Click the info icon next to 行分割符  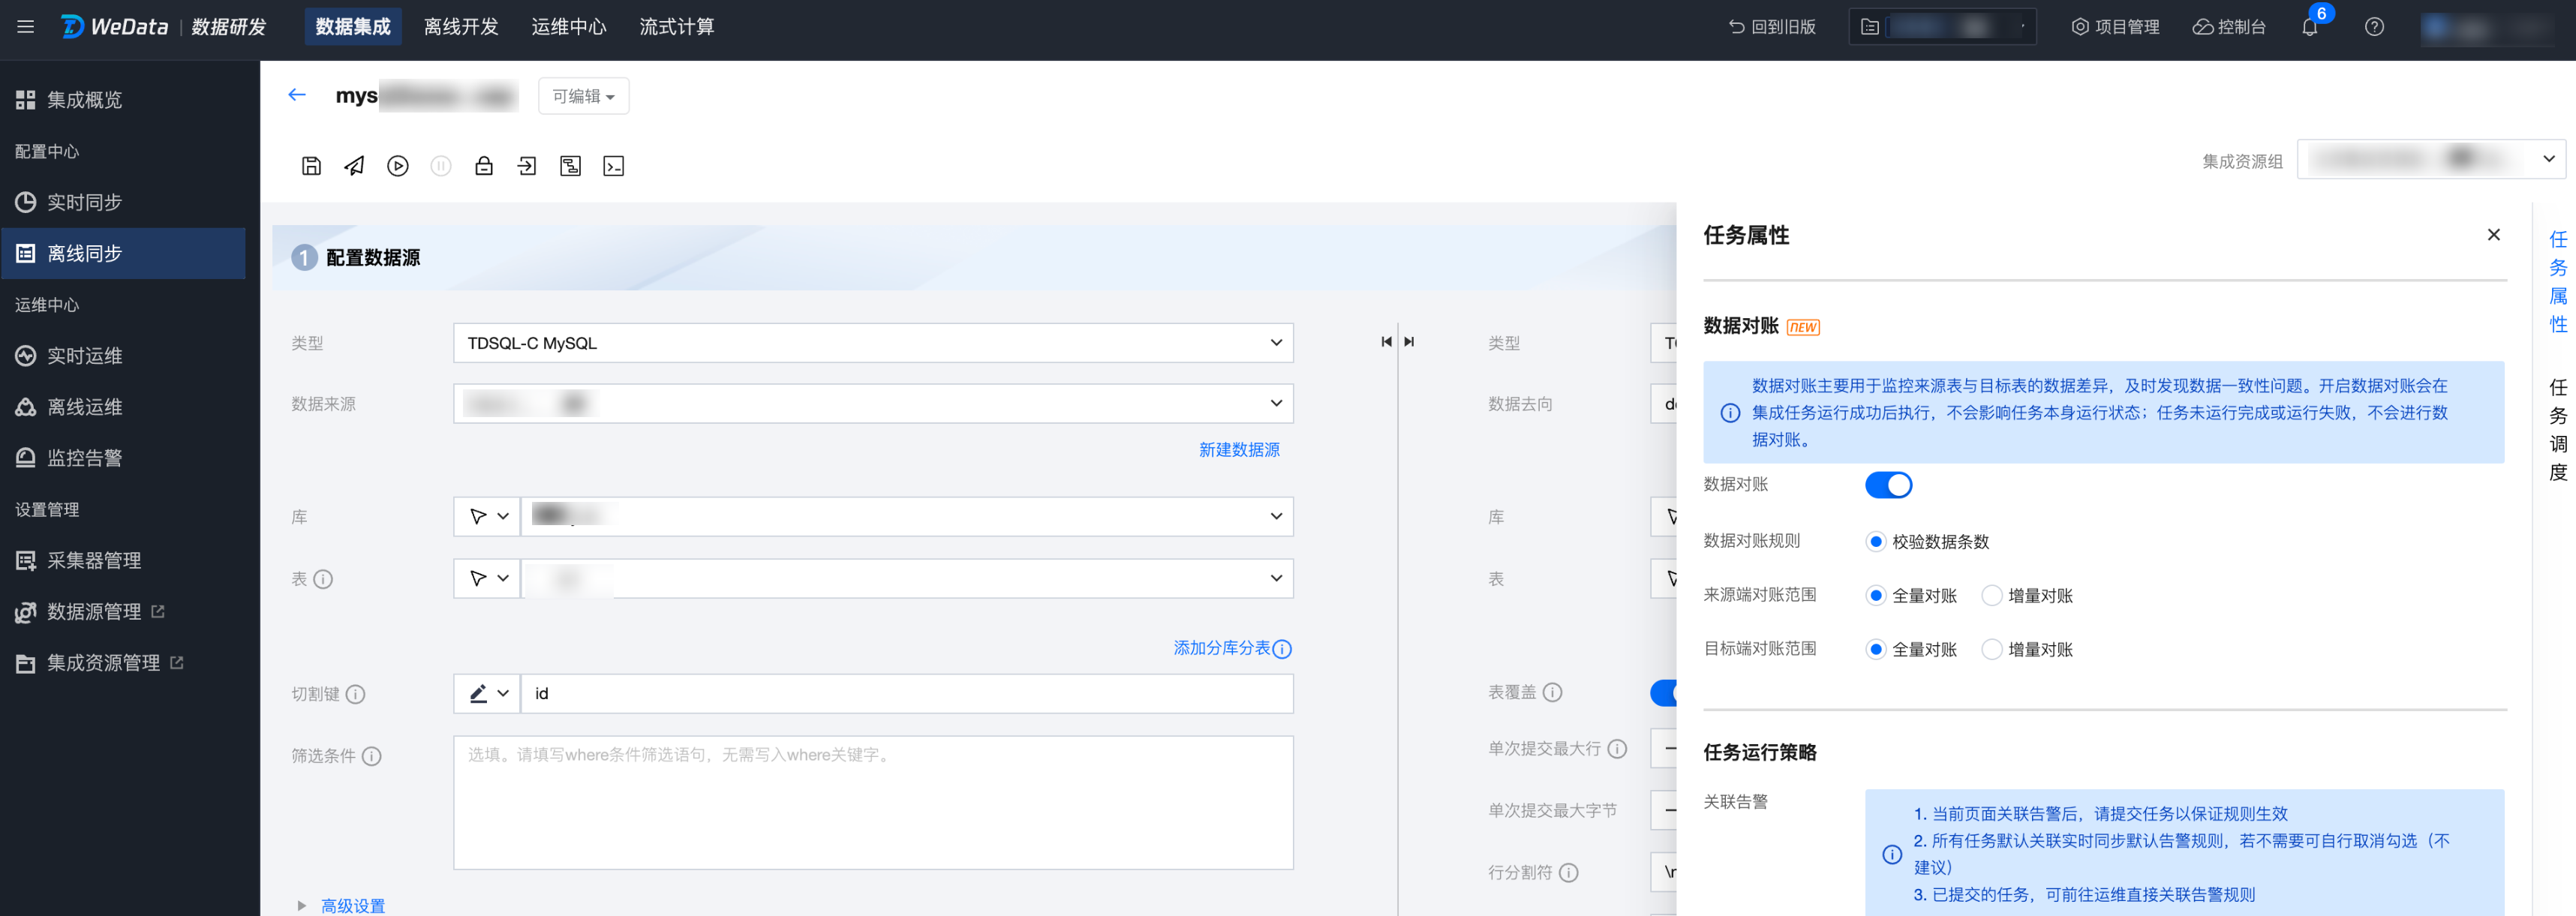click(1568, 873)
